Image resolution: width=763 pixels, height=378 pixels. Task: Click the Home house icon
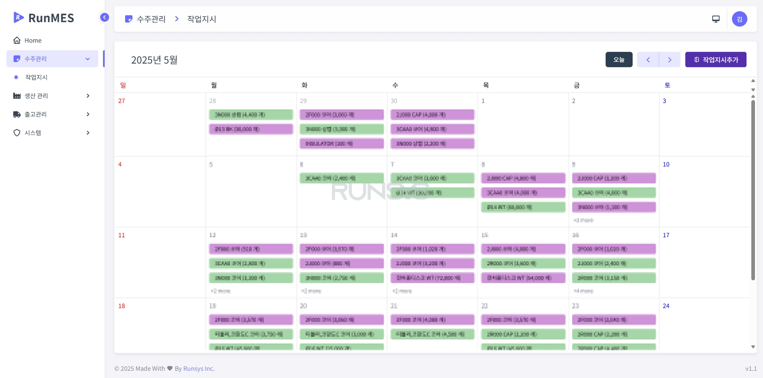[x=17, y=40]
